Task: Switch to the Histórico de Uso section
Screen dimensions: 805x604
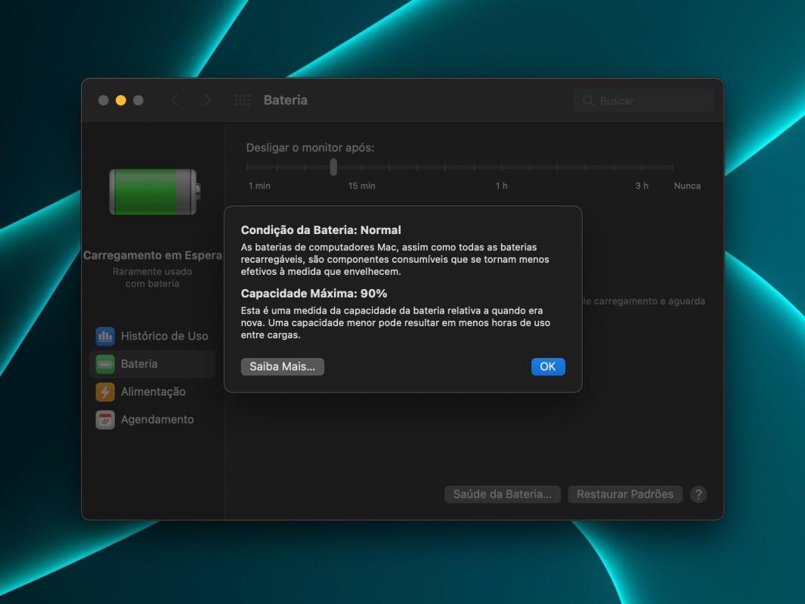Action: (x=165, y=336)
